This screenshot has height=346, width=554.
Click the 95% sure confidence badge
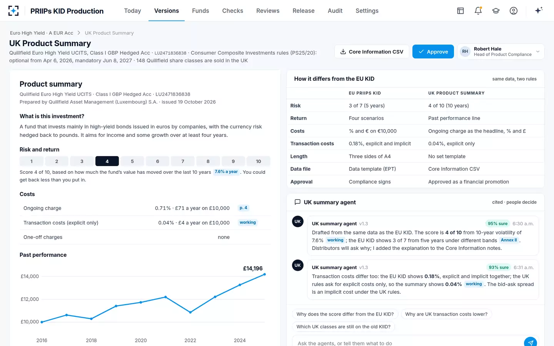(x=498, y=224)
